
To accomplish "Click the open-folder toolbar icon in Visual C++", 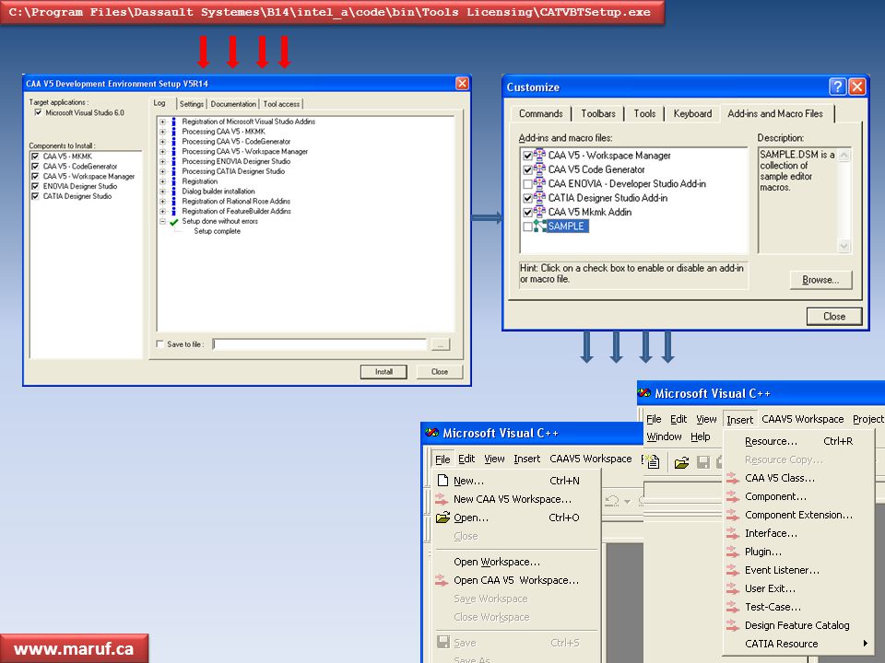I will [681, 463].
